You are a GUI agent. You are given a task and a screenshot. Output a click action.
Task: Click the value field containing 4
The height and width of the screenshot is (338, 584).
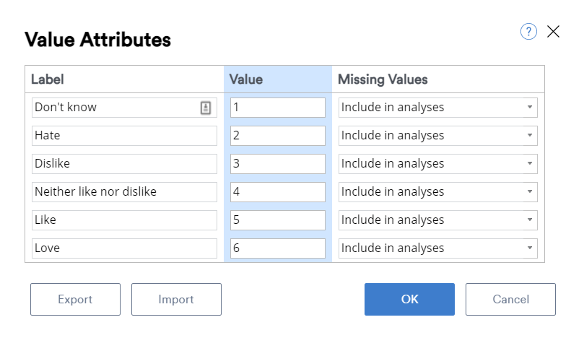coord(278,192)
